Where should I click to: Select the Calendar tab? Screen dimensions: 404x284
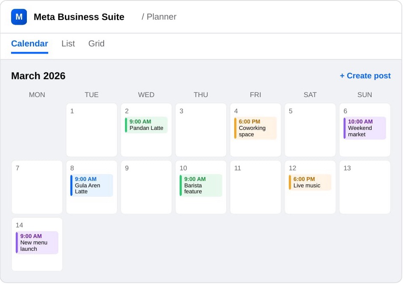tap(29, 43)
